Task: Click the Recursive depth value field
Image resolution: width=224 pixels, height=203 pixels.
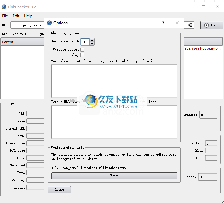Action: pos(85,42)
